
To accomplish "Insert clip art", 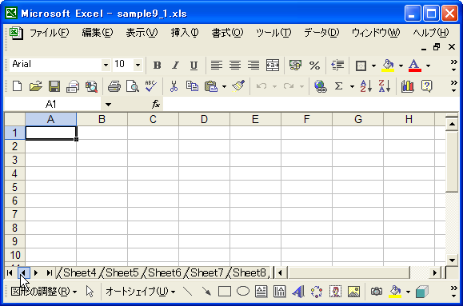I will pyautogui.click(x=335, y=292).
